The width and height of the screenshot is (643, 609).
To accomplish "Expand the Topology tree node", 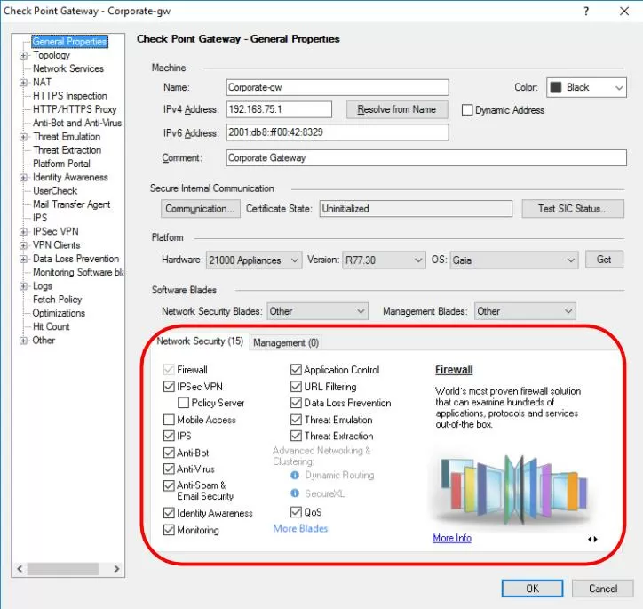I will point(24,55).
